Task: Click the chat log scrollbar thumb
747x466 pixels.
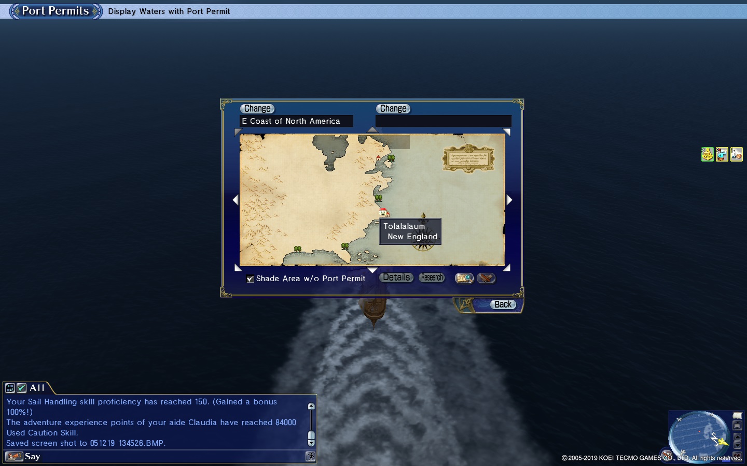Action: (311, 435)
